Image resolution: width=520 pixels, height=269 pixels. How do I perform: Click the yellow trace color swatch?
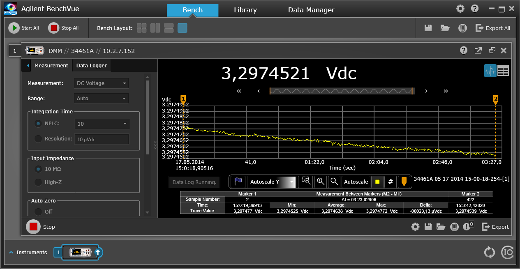coord(377,182)
